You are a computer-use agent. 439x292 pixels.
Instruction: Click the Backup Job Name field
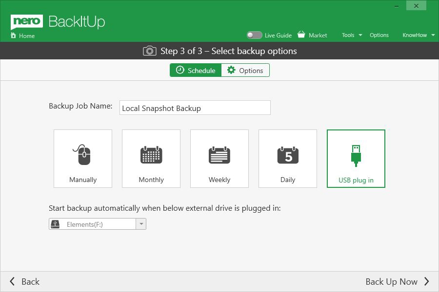tap(195, 108)
